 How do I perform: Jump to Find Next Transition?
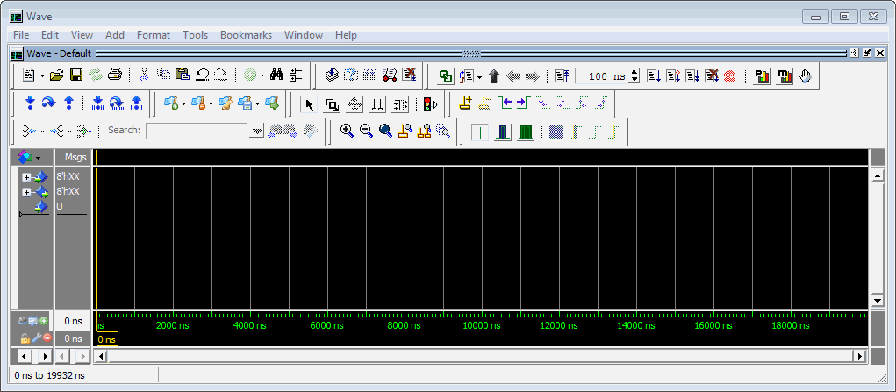coord(523,103)
